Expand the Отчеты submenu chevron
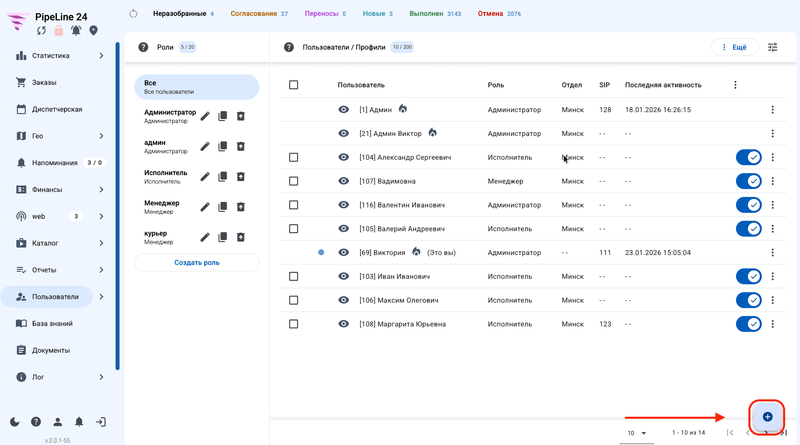This screenshot has height=445, width=800. pos(101,270)
